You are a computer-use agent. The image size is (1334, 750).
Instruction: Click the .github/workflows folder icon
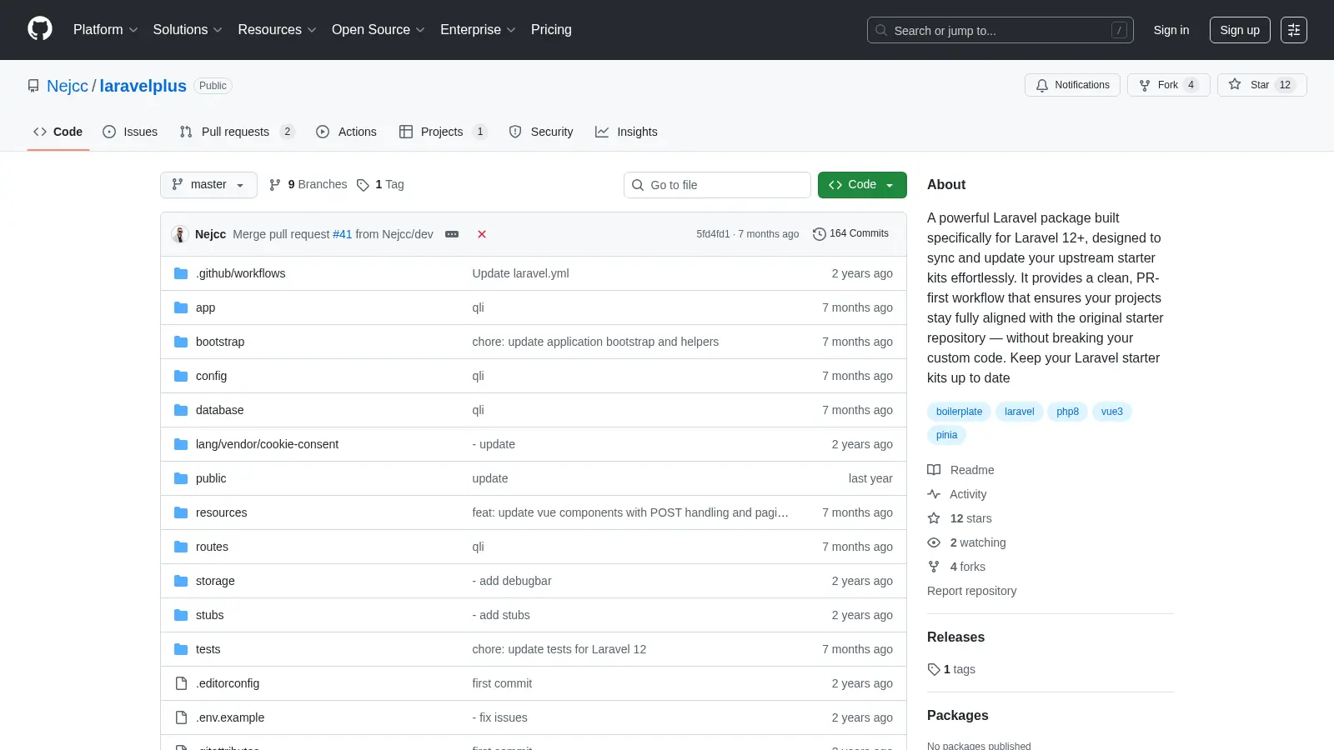[181, 273]
